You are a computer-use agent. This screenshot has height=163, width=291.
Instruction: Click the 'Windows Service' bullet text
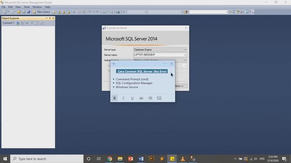(127, 87)
